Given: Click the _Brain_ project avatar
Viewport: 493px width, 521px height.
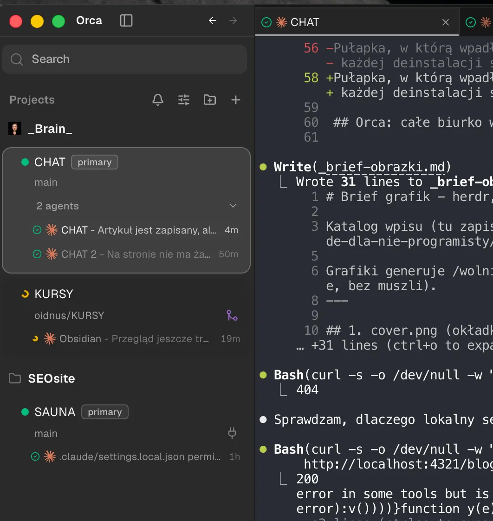Looking at the screenshot, I should click(x=14, y=129).
